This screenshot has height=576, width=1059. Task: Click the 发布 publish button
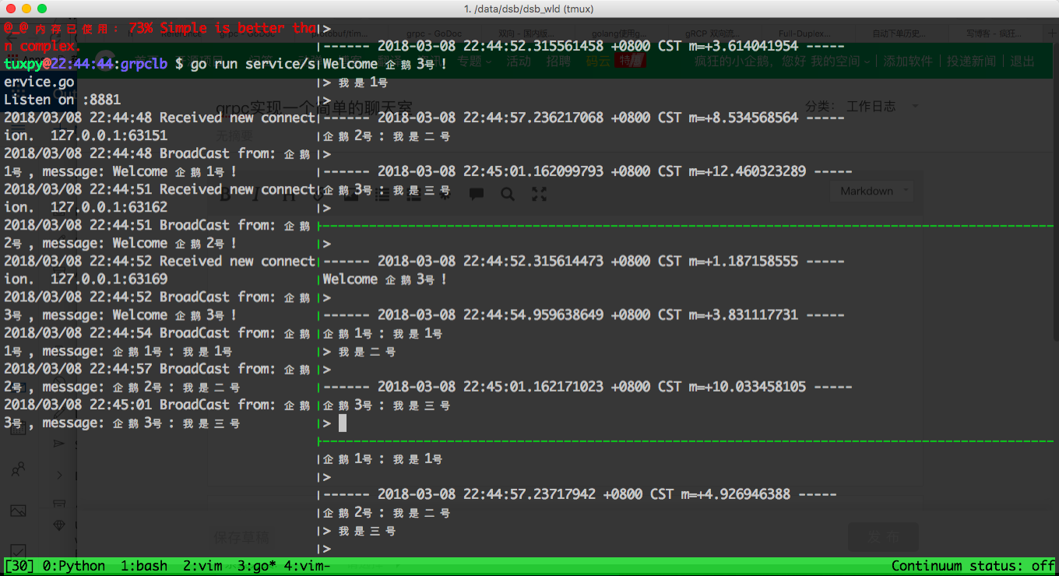pos(883,537)
